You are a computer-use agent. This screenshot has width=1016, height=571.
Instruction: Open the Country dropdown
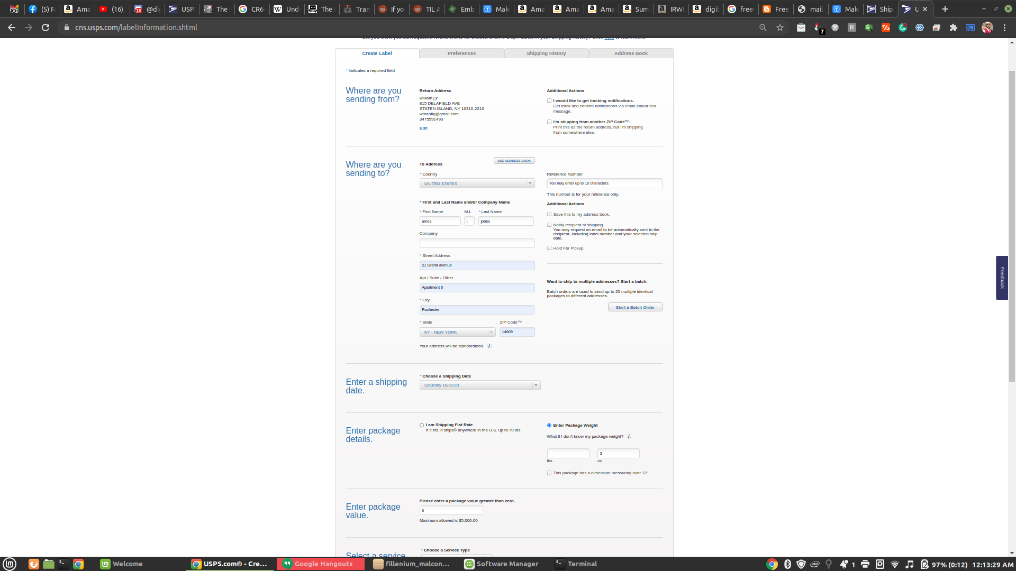tap(477, 183)
